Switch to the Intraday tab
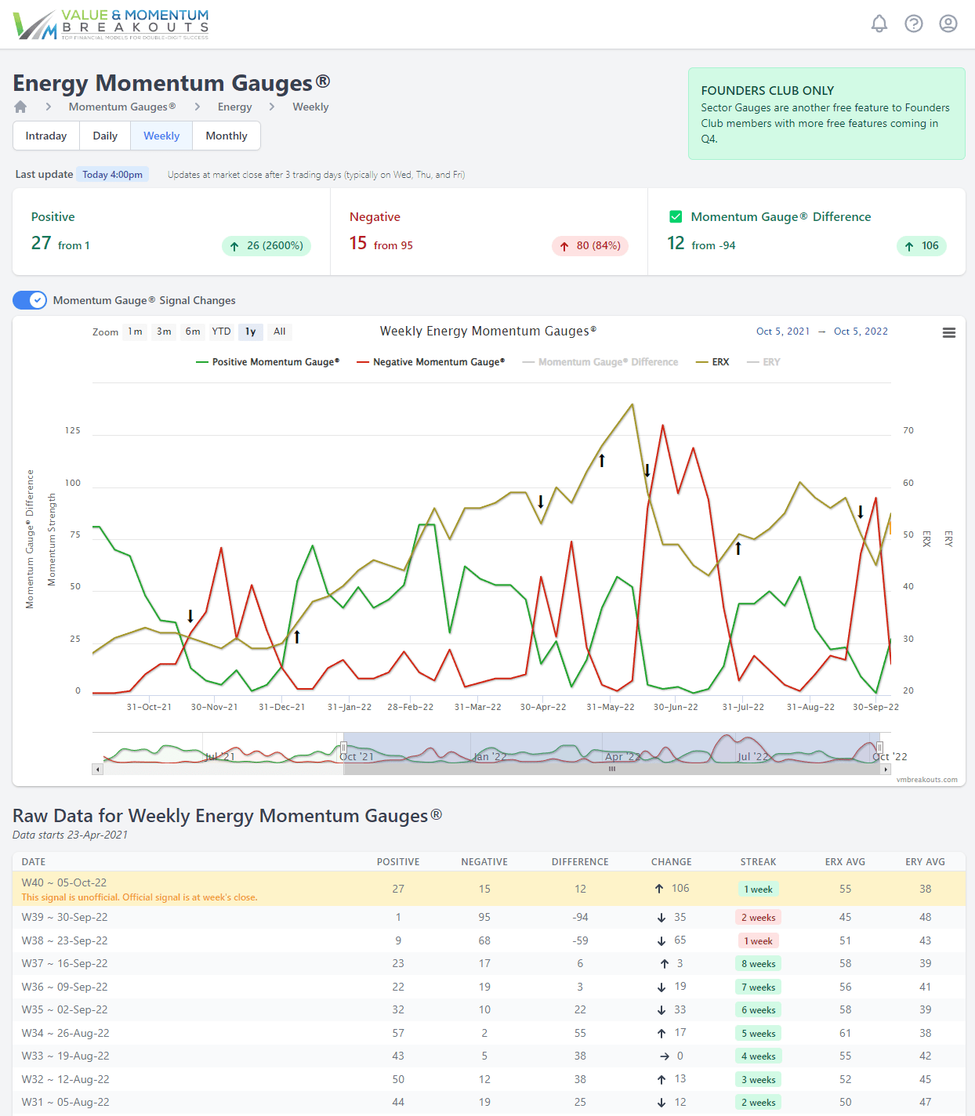This screenshot has width=975, height=1116. coord(46,136)
